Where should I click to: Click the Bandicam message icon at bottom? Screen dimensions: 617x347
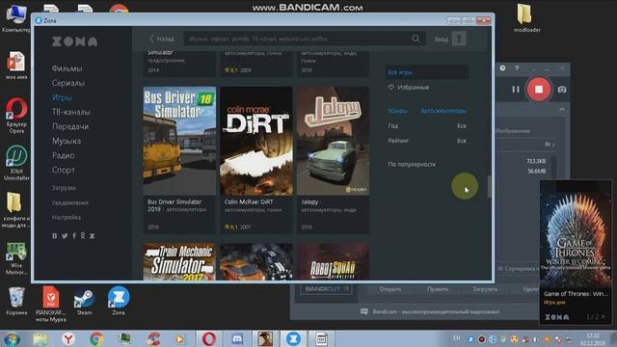click(x=364, y=311)
